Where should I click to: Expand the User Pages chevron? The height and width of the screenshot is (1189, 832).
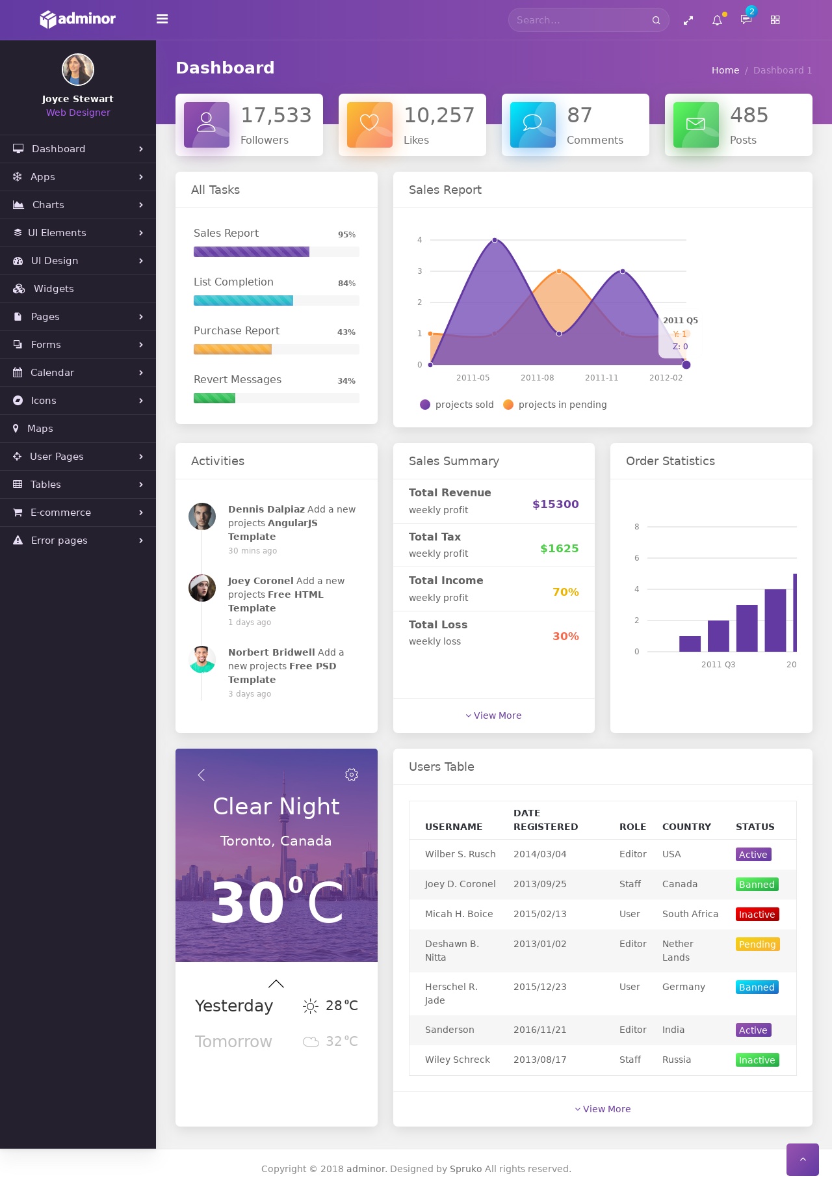(x=141, y=457)
